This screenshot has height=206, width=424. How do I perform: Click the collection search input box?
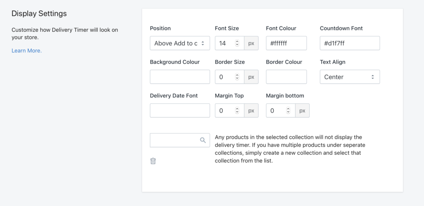tap(180, 140)
